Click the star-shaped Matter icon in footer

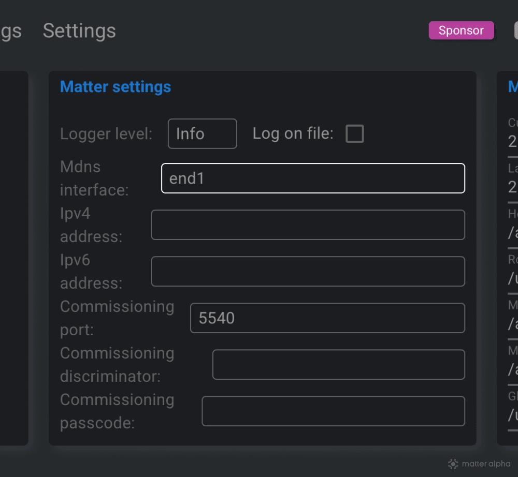pyautogui.click(x=453, y=464)
